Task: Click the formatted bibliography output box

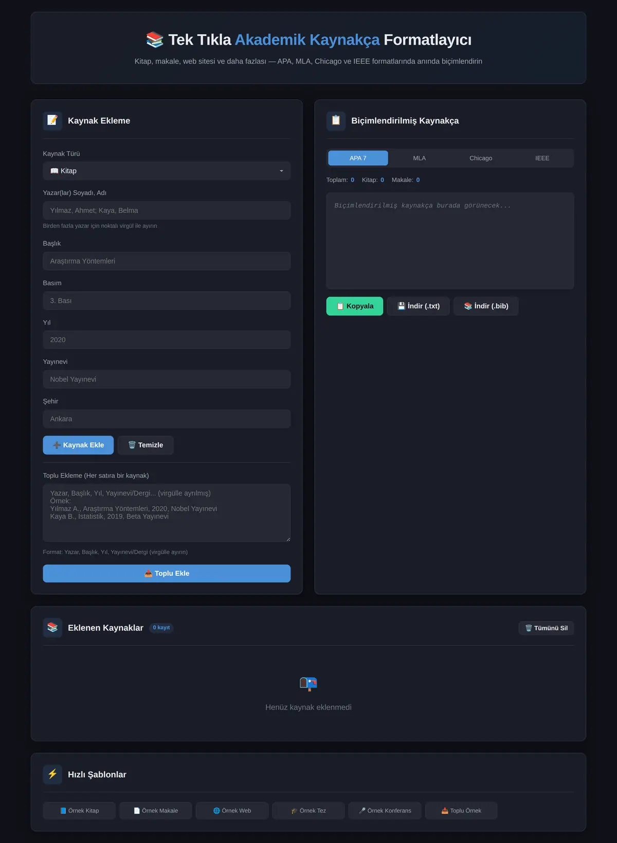Action: (x=450, y=241)
